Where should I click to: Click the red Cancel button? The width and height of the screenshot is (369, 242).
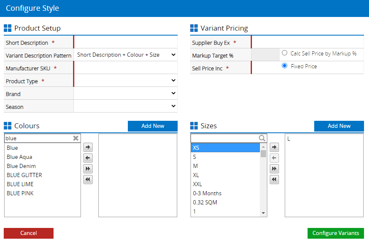(29, 233)
